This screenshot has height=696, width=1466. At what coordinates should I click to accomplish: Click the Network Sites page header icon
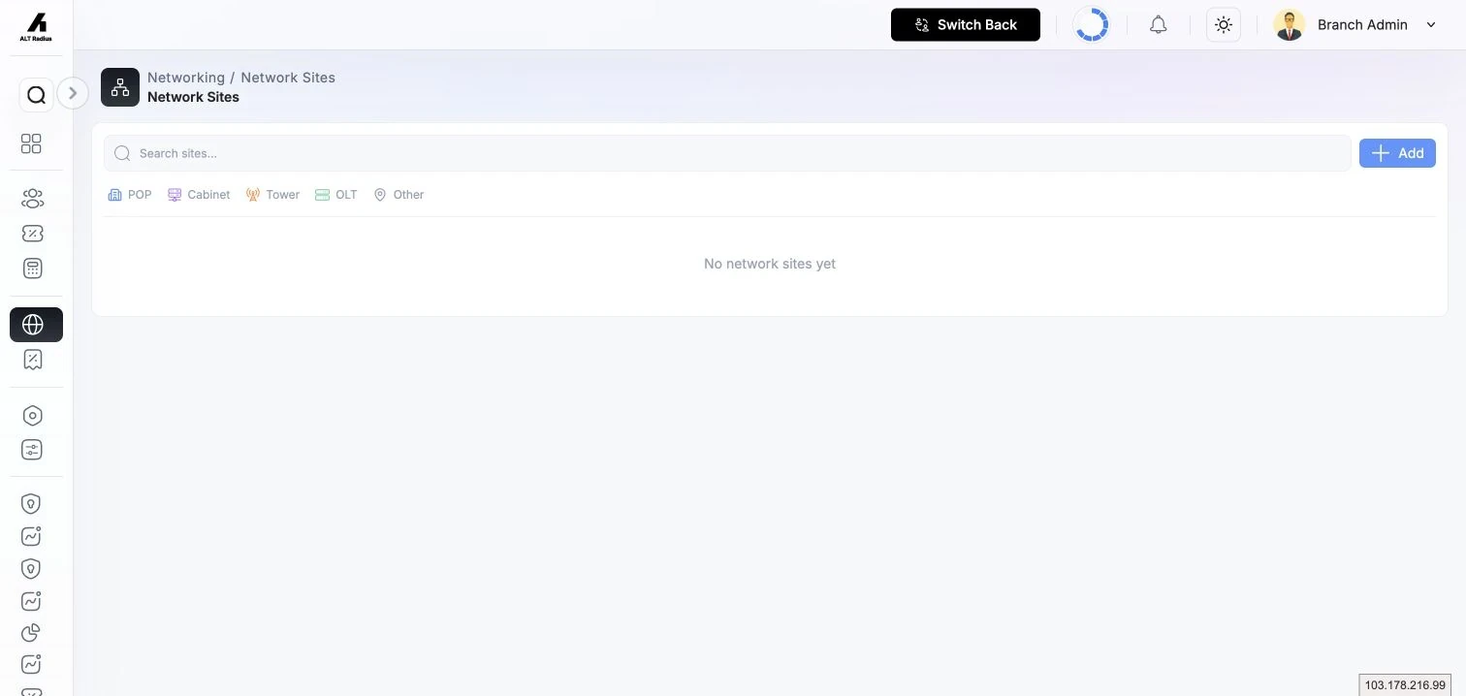[x=120, y=87]
